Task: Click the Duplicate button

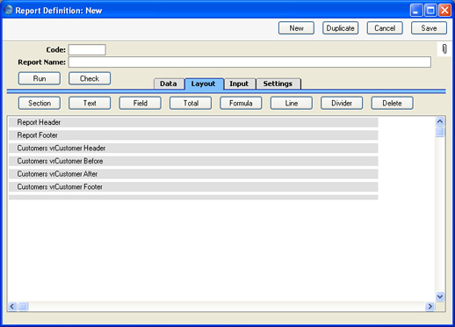Action: [x=340, y=28]
